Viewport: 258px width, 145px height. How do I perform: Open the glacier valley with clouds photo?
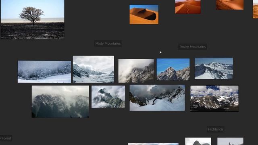tap(94, 69)
